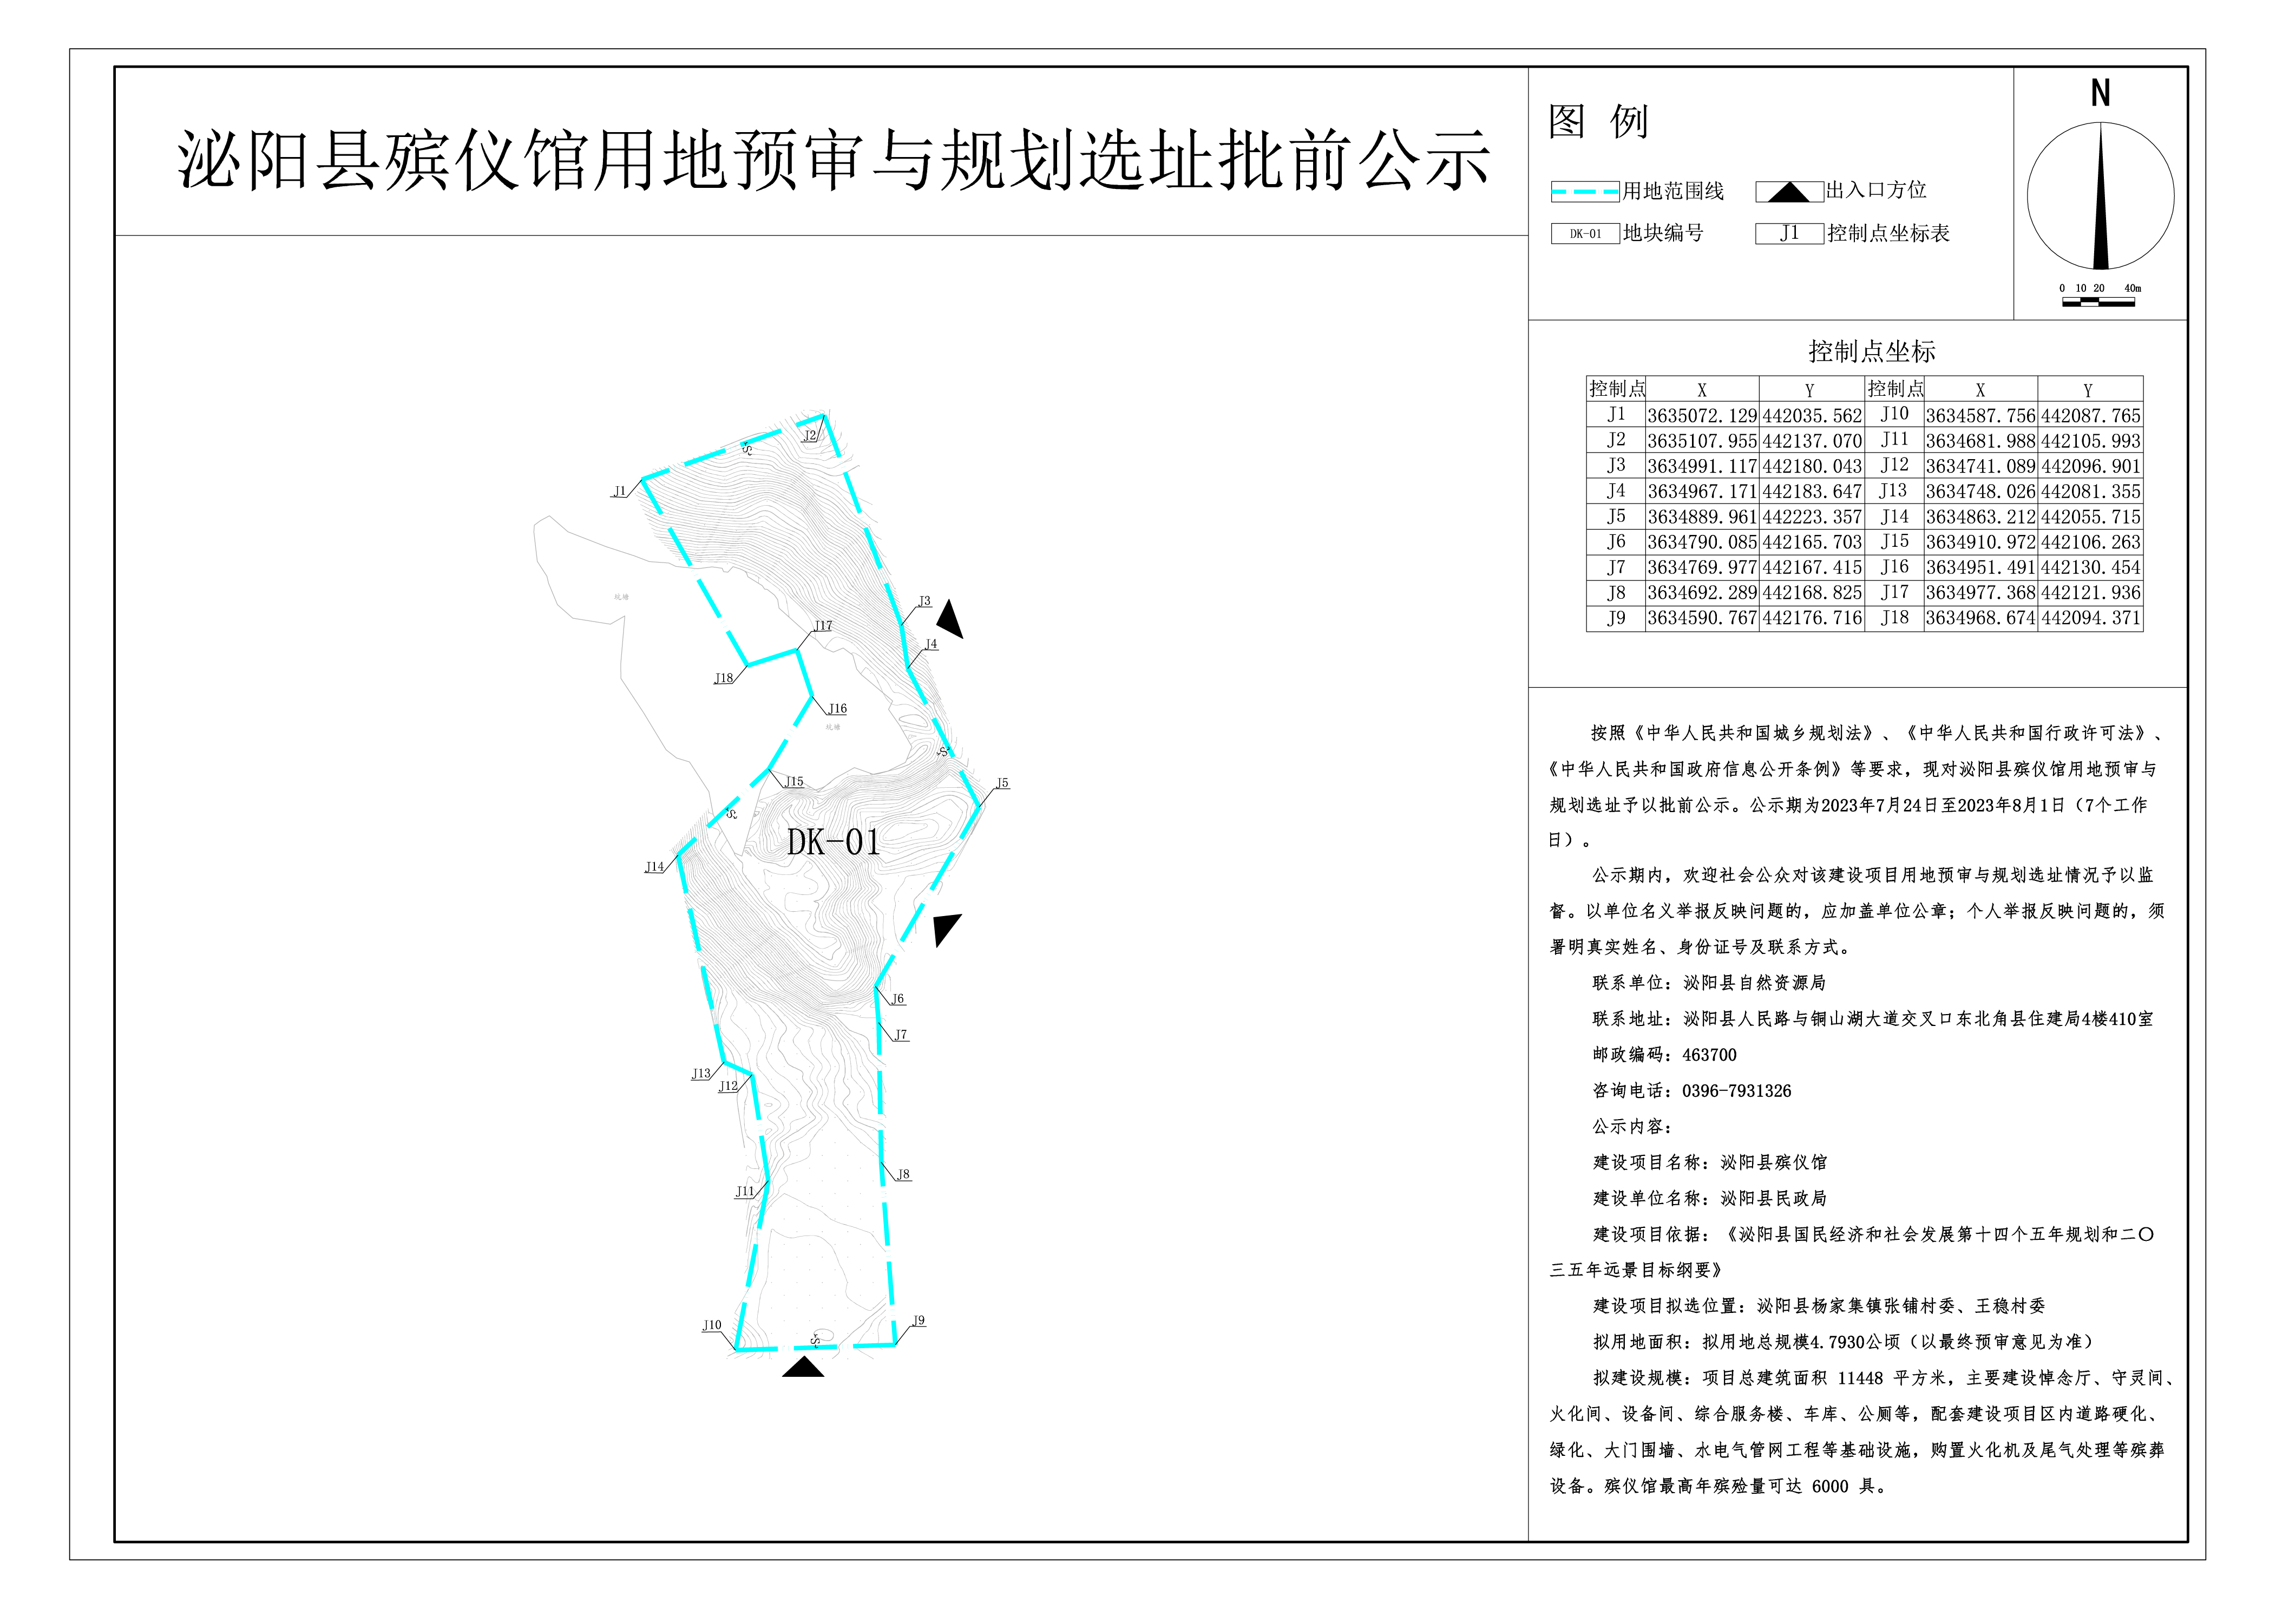The image size is (2276, 1608).
Task: Click the 联系地址 line mentioning 4楼410室
Action: 1873,1018
